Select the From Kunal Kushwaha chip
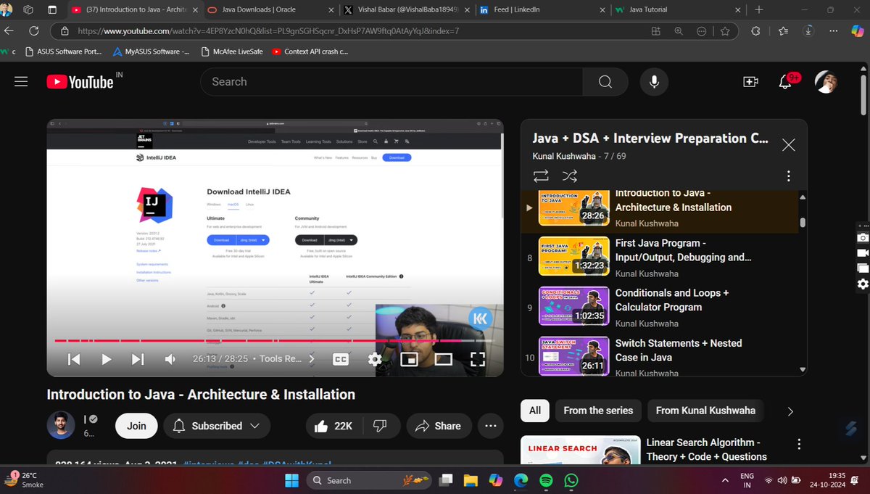The image size is (870, 494). point(705,411)
